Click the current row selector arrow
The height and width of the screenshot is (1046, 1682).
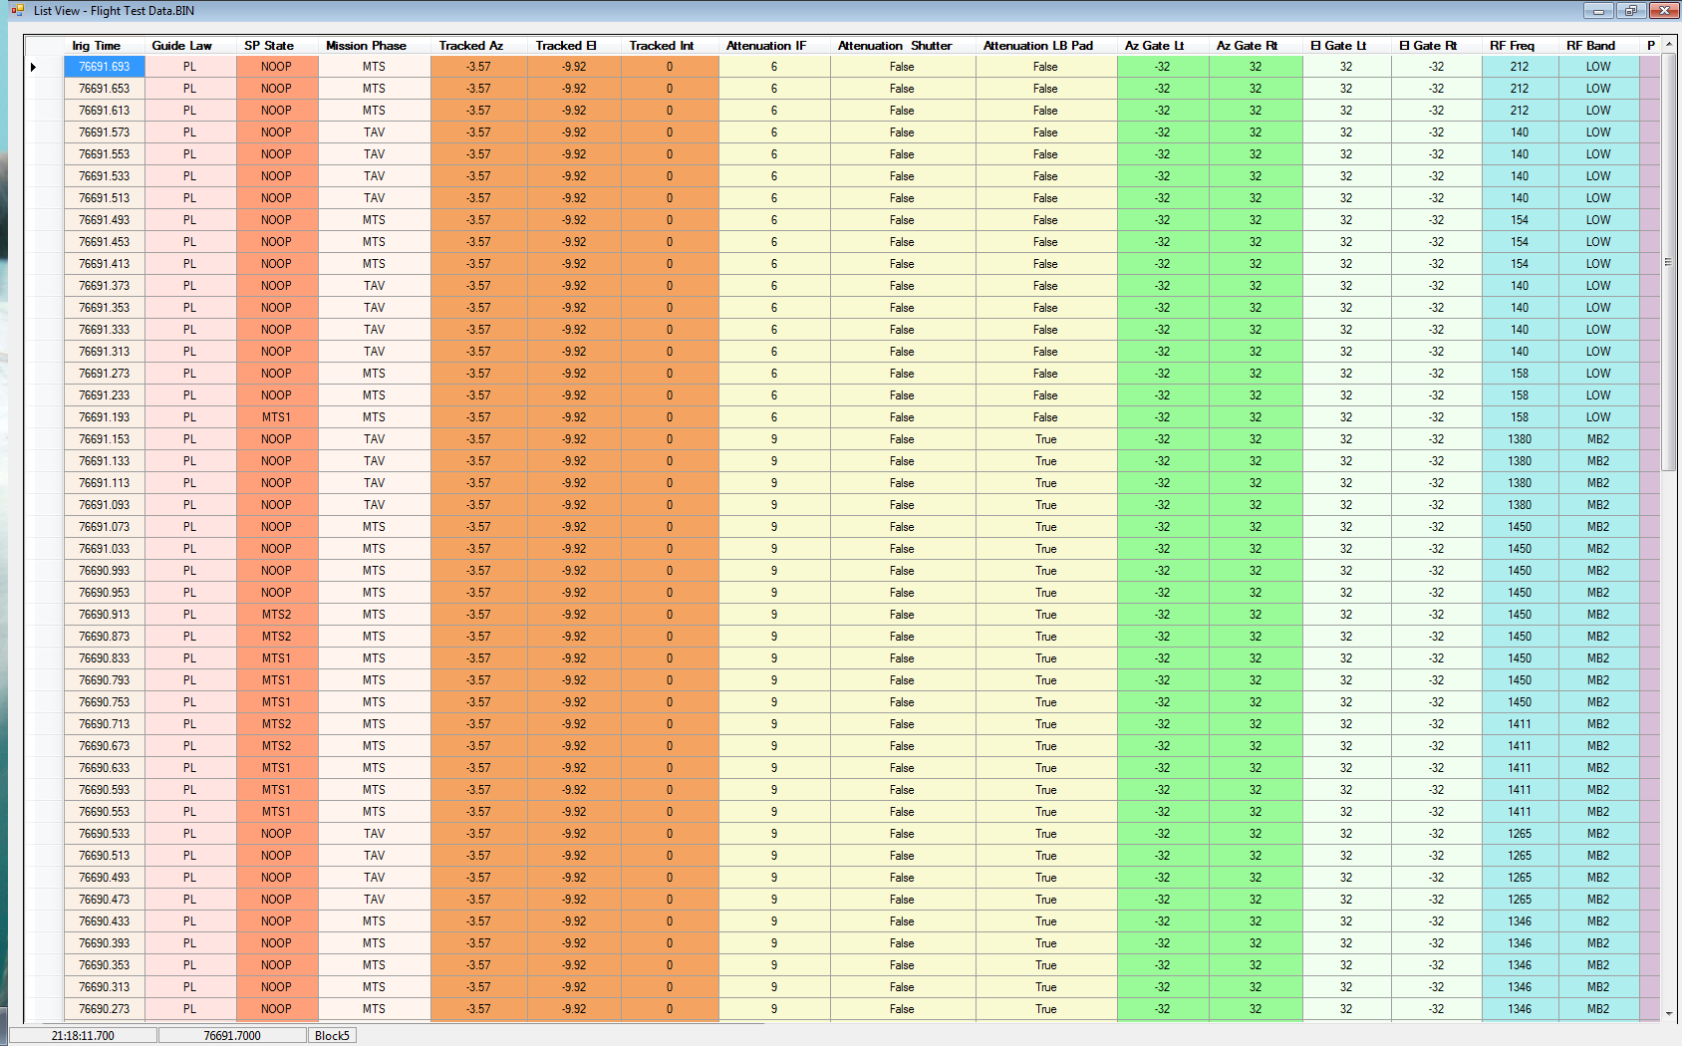[x=33, y=67]
